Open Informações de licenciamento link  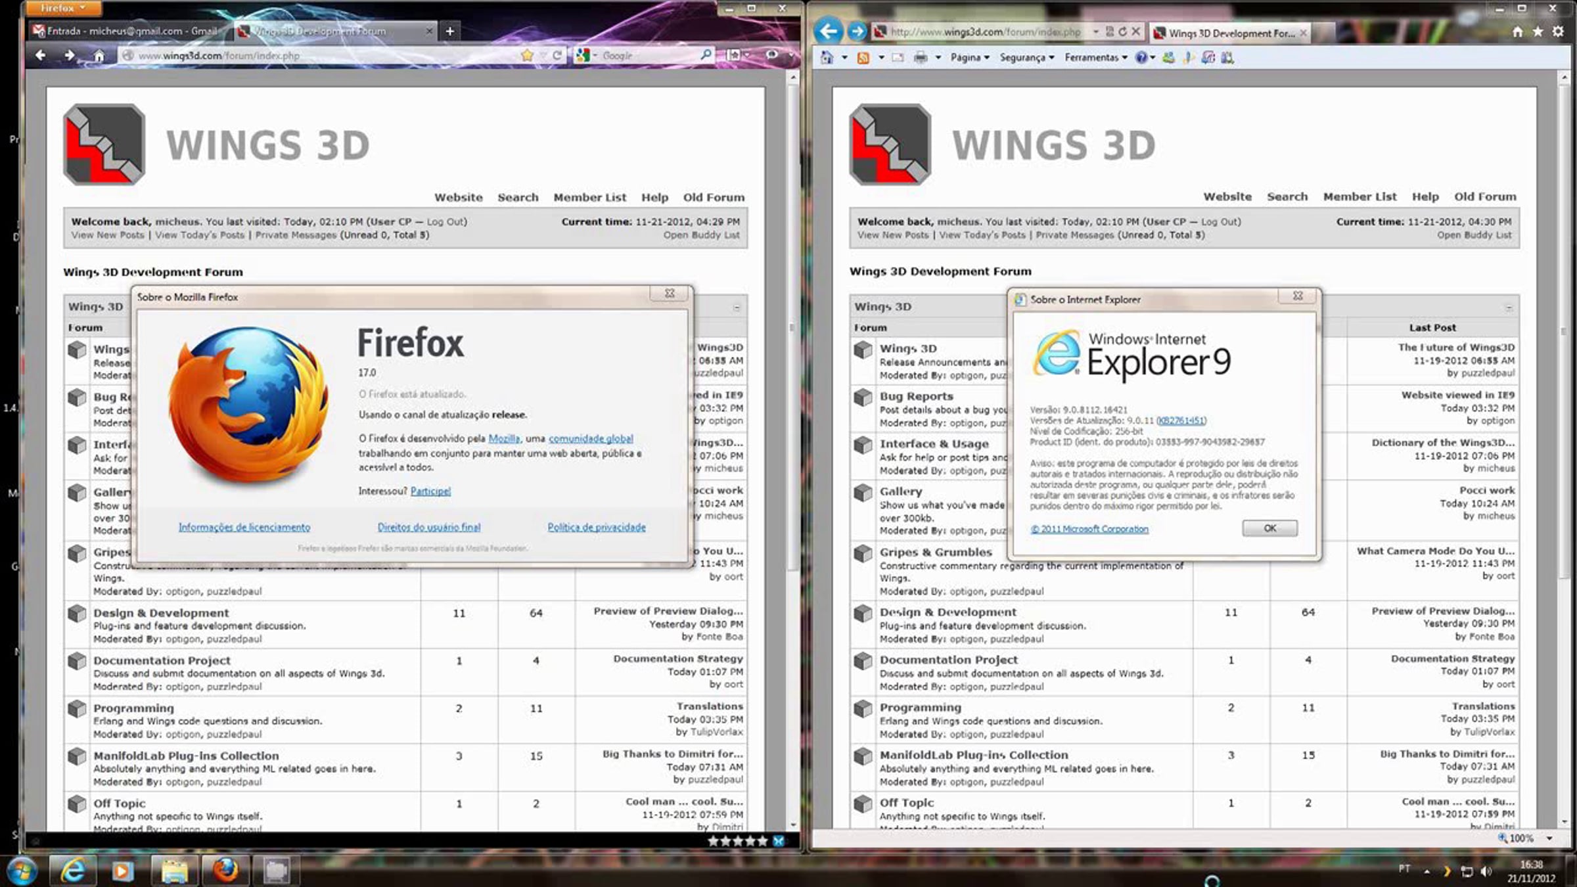[244, 527]
